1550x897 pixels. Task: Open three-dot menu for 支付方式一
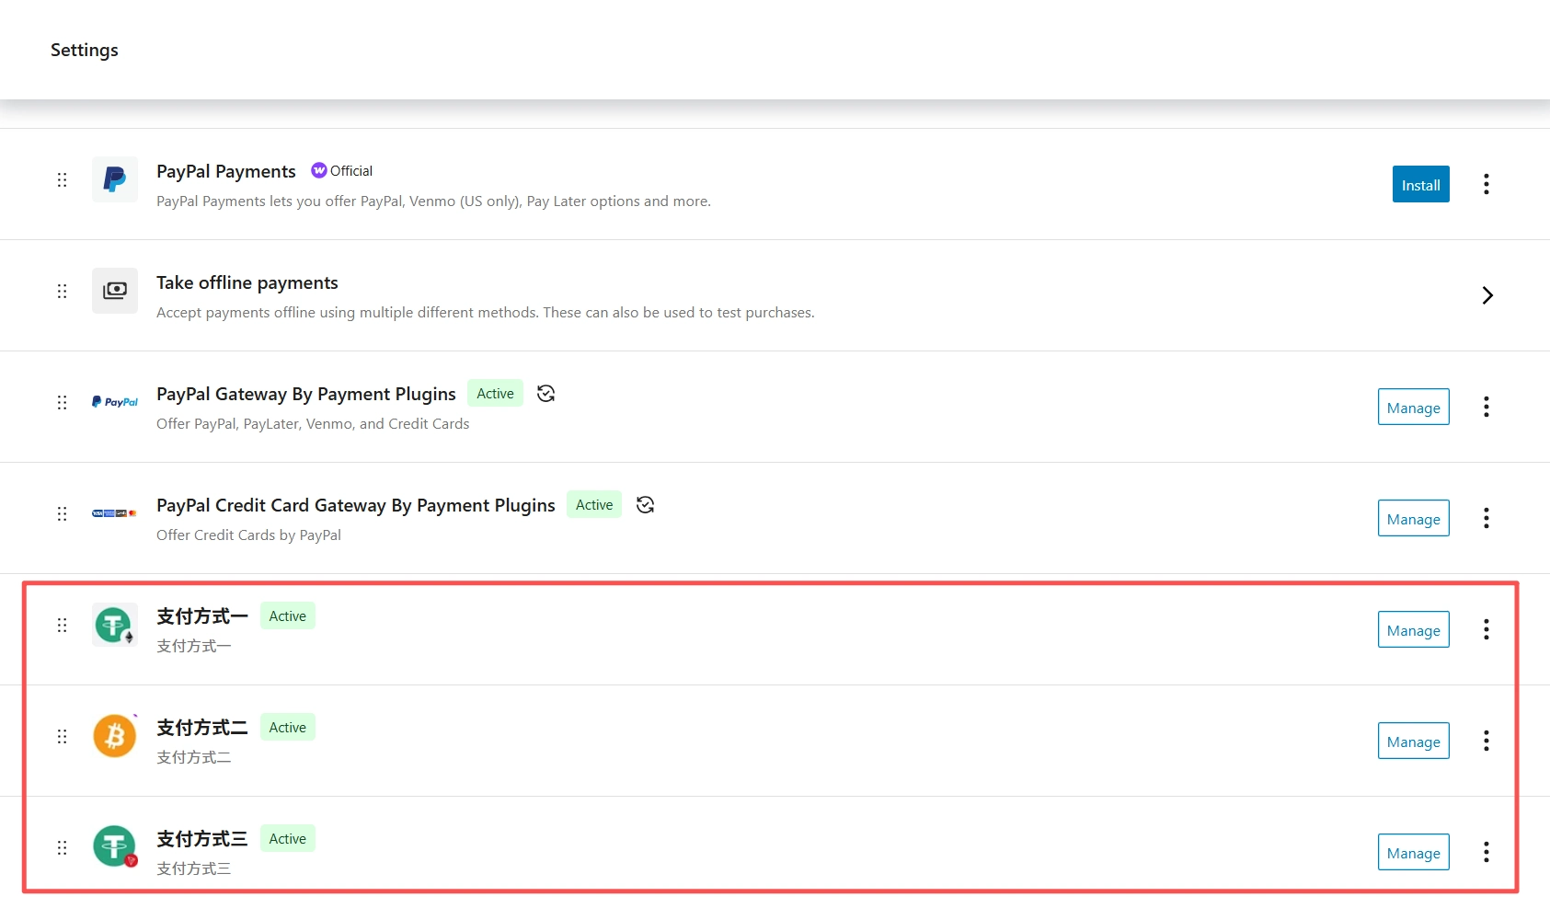click(1486, 629)
